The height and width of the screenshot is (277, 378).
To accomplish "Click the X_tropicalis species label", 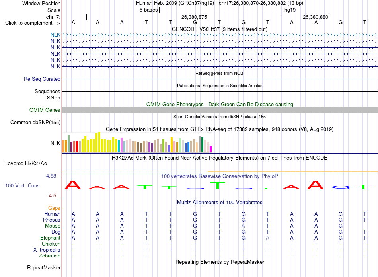I will tap(47, 250).
